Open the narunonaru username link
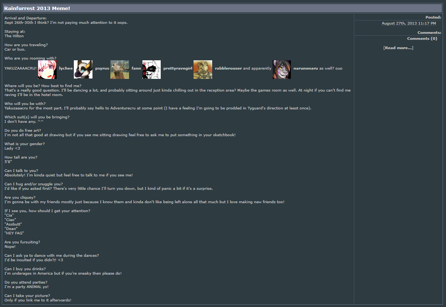The image size is (446, 307). [306, 68]
